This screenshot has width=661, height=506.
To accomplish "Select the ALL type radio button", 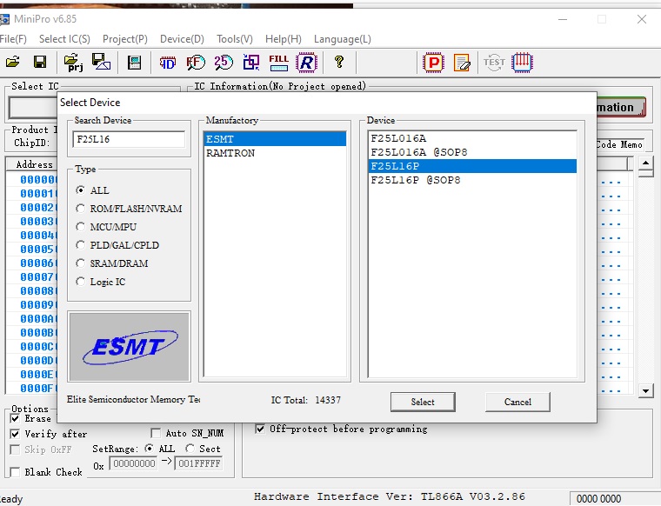I will [81, 190].
